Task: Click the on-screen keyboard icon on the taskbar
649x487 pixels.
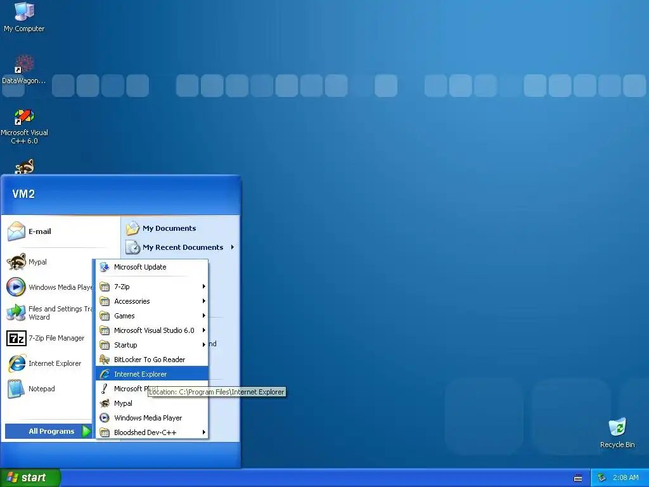Action: [578, 478]
